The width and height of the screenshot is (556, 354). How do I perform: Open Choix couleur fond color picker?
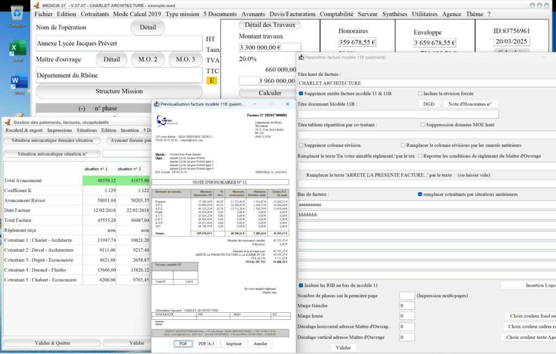pos(530,316)
